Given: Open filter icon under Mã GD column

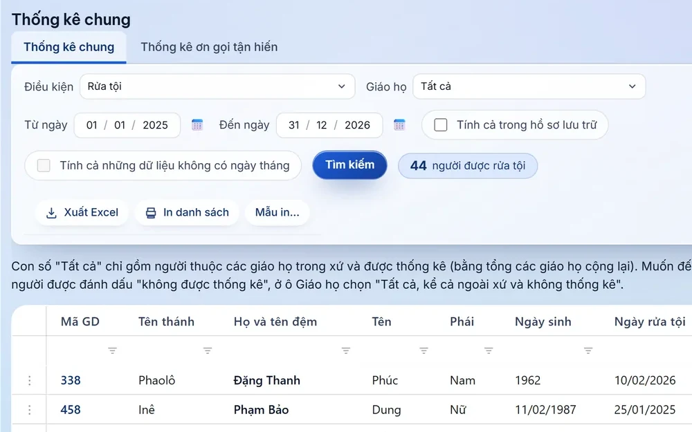Looking at the screenshot, I should click(113, 351).
